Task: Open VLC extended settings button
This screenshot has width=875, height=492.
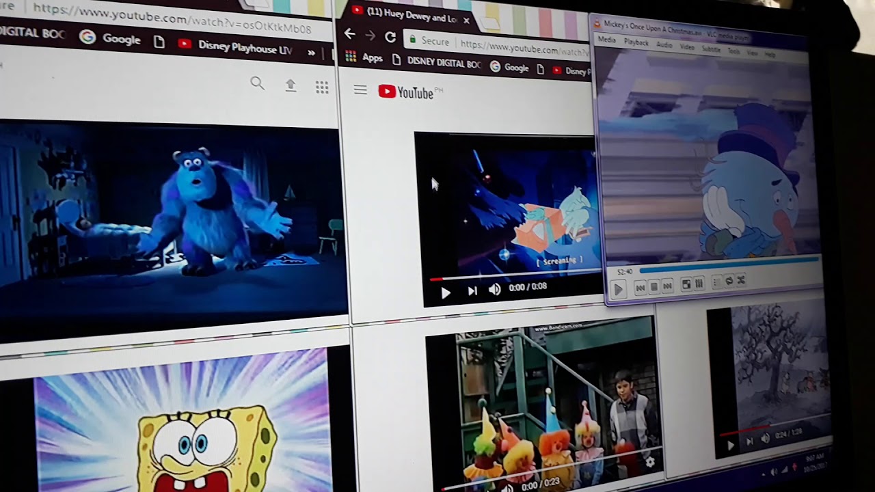Action: 699,283
